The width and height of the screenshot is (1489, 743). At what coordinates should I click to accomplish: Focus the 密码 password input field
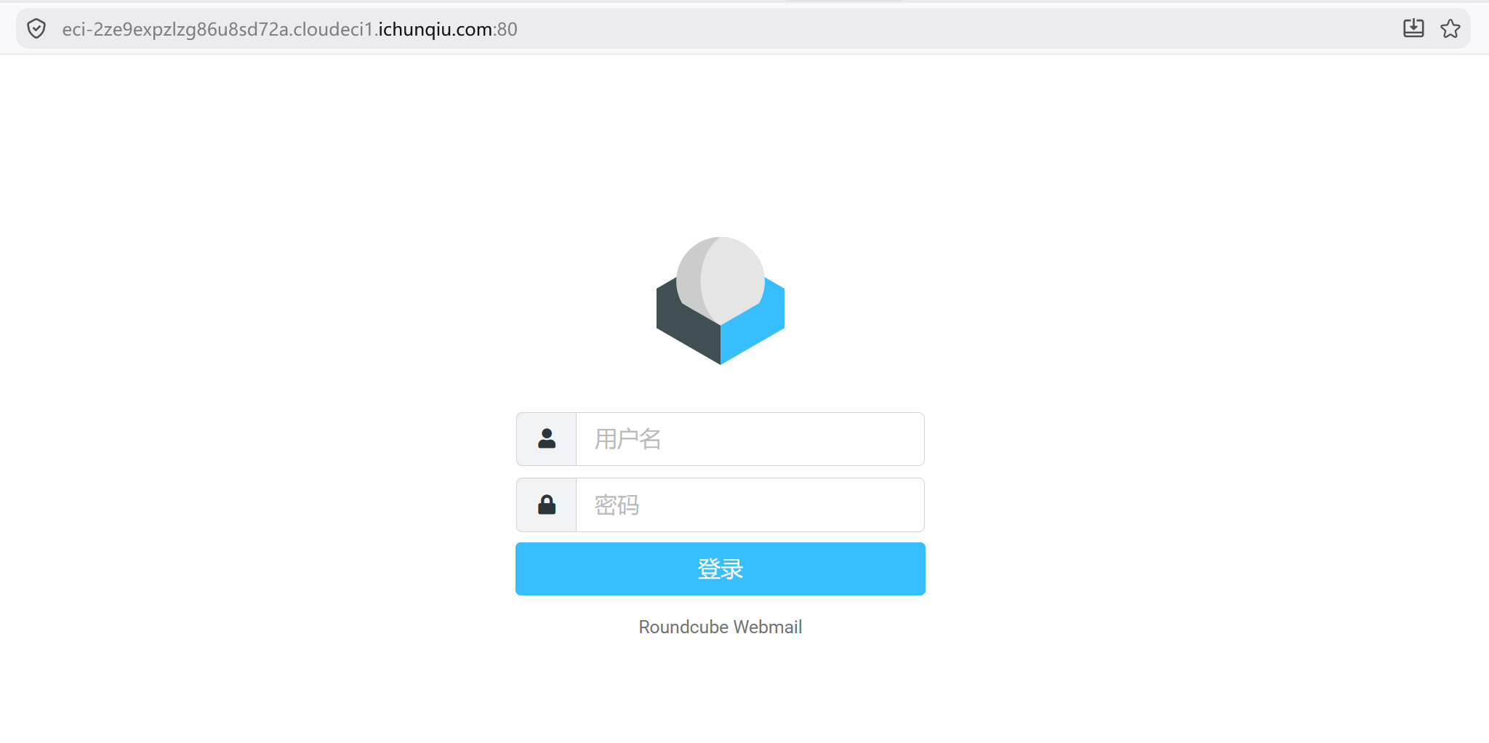click(x=750, y=505)
